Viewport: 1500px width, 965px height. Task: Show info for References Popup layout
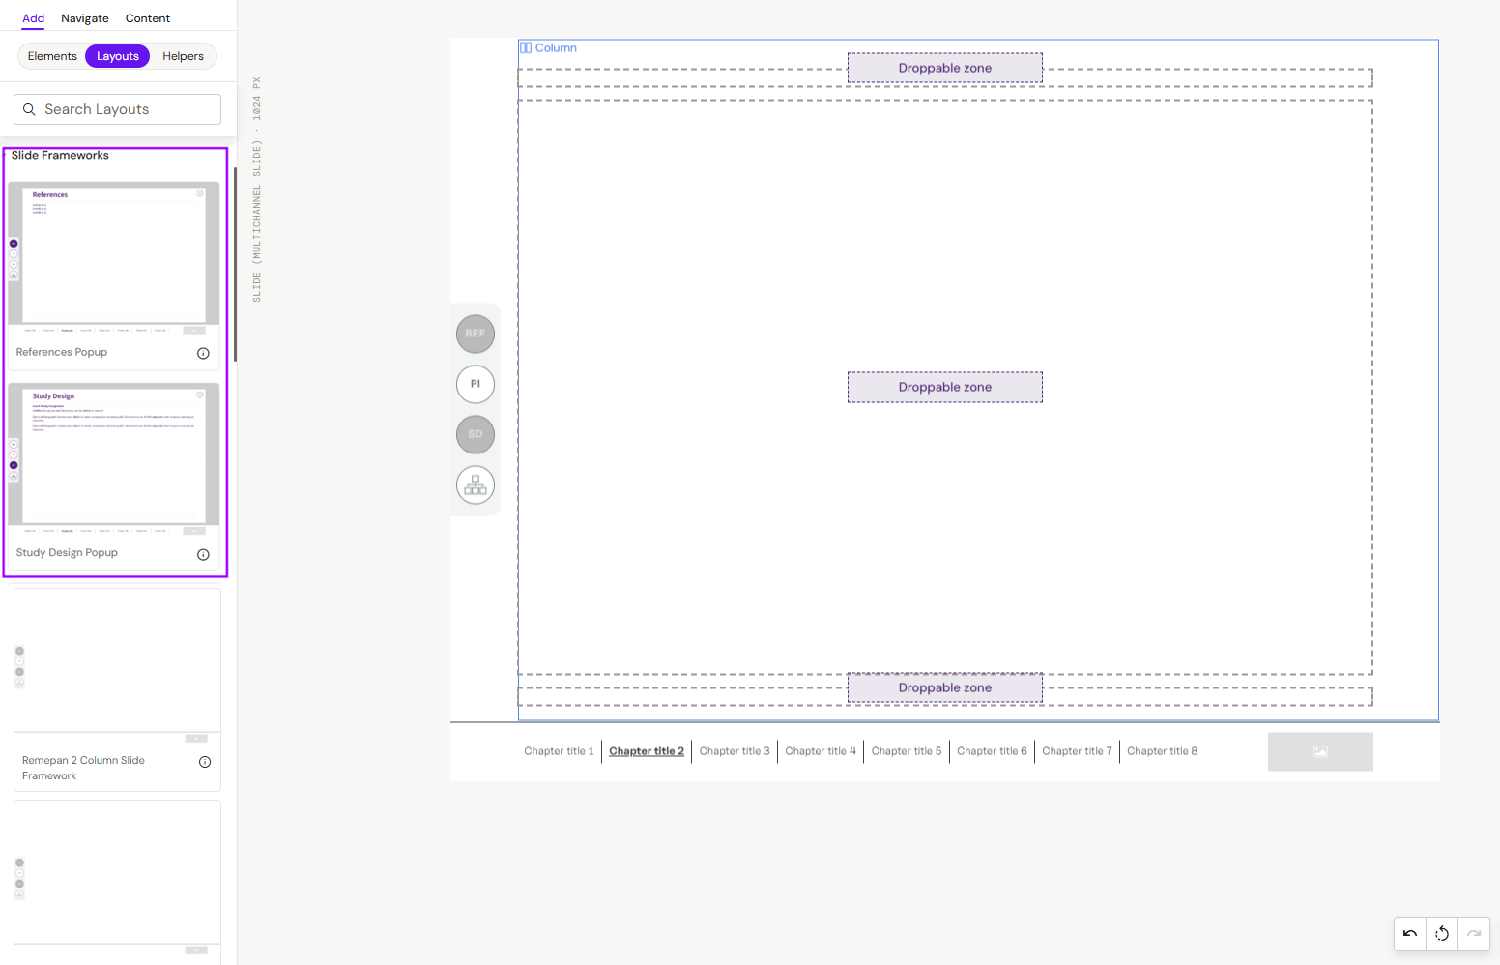(x=203, y=353)
